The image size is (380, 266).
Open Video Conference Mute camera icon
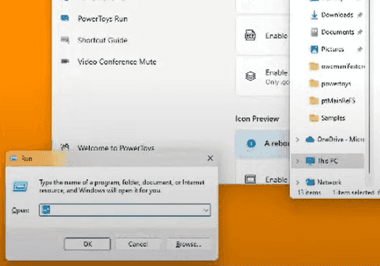[x=65, y=61]
